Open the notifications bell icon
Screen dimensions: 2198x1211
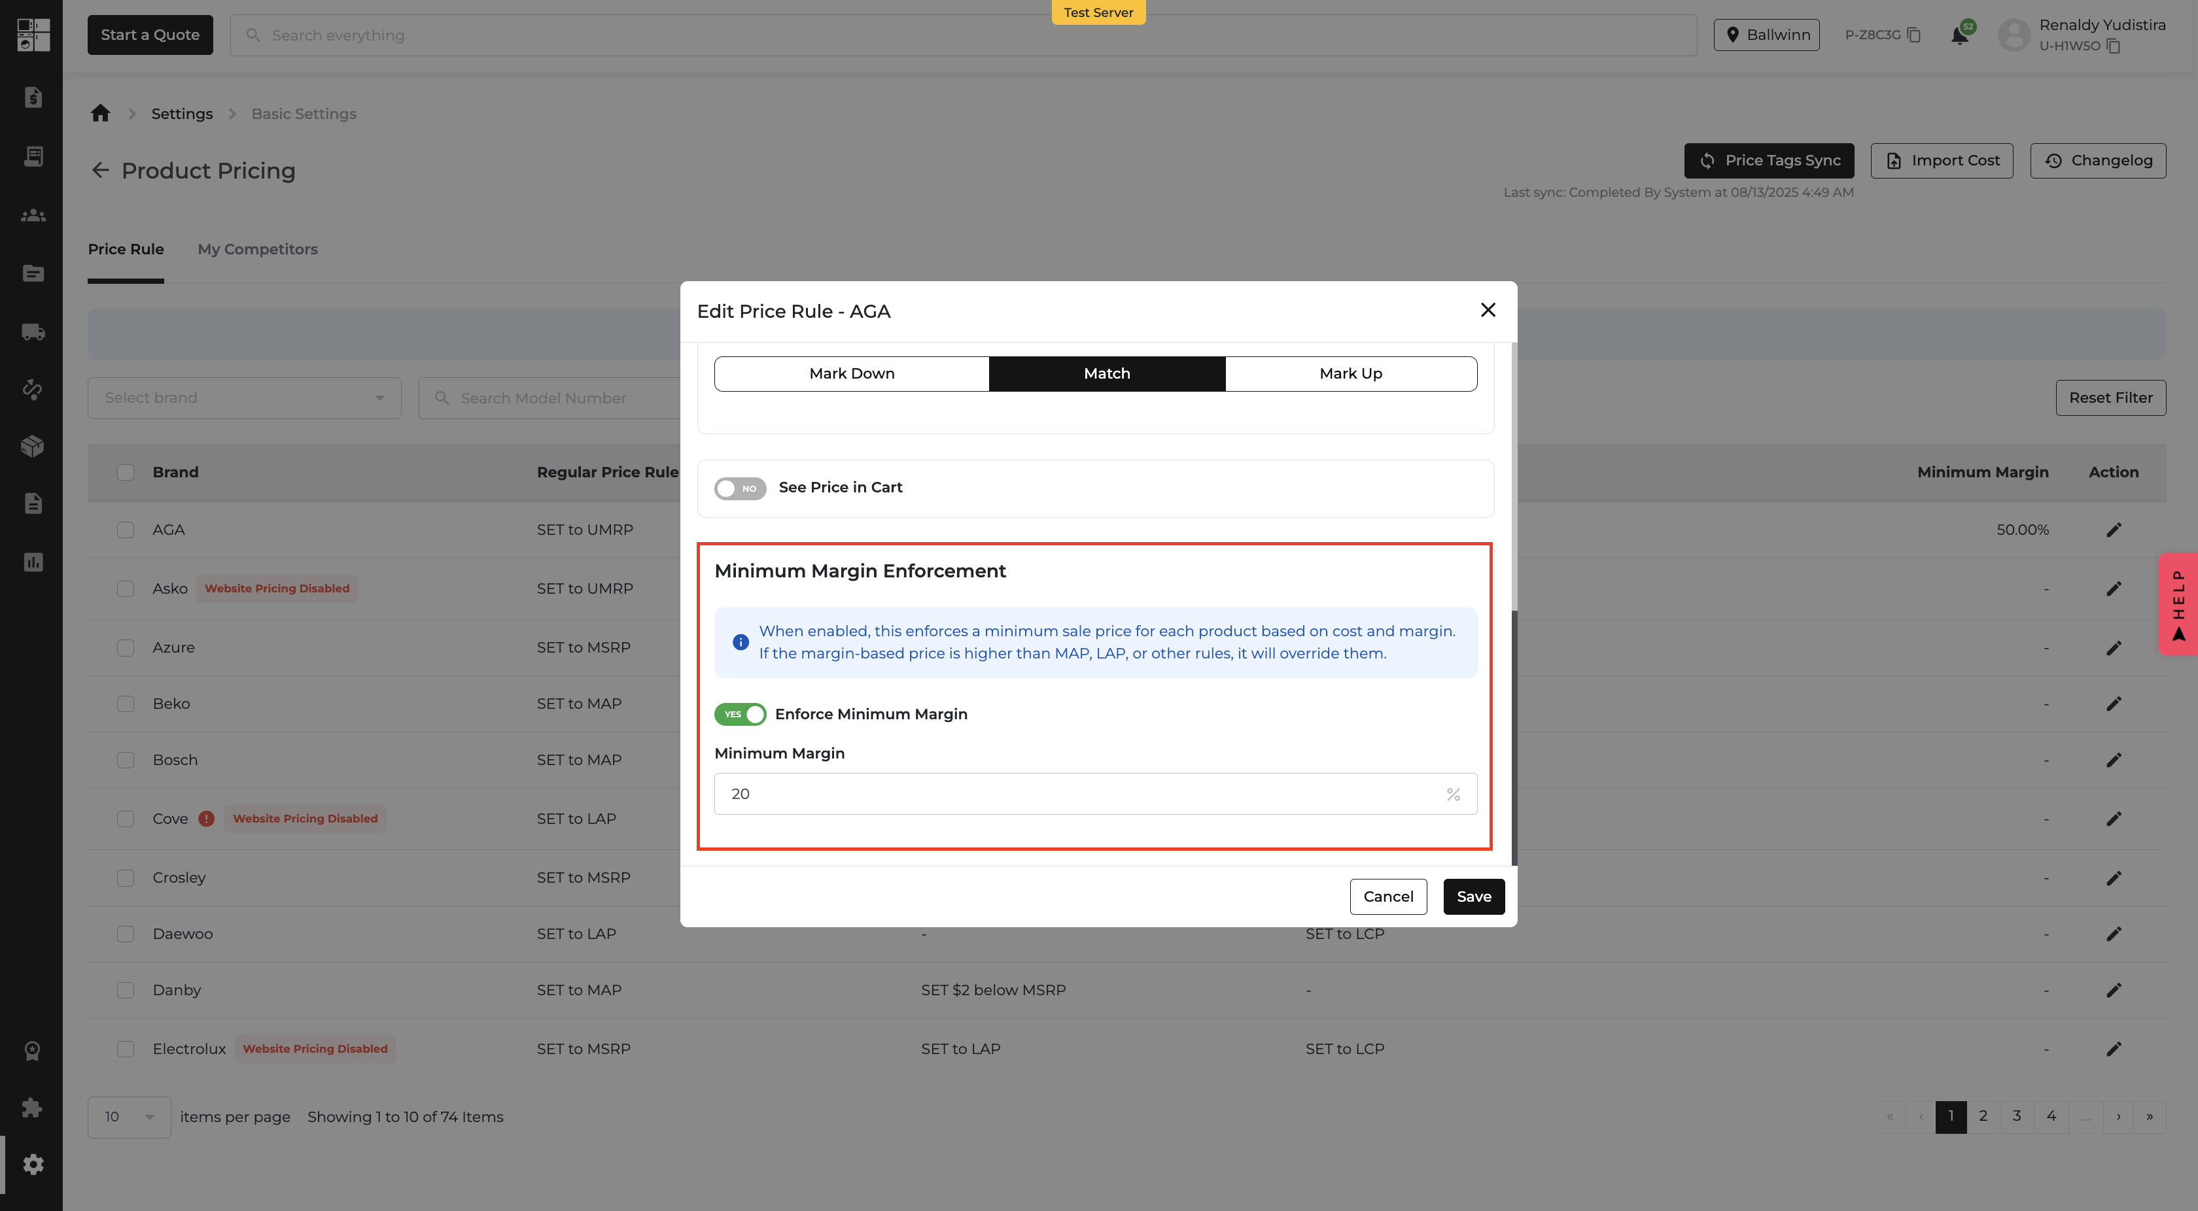pos(1960,35)
